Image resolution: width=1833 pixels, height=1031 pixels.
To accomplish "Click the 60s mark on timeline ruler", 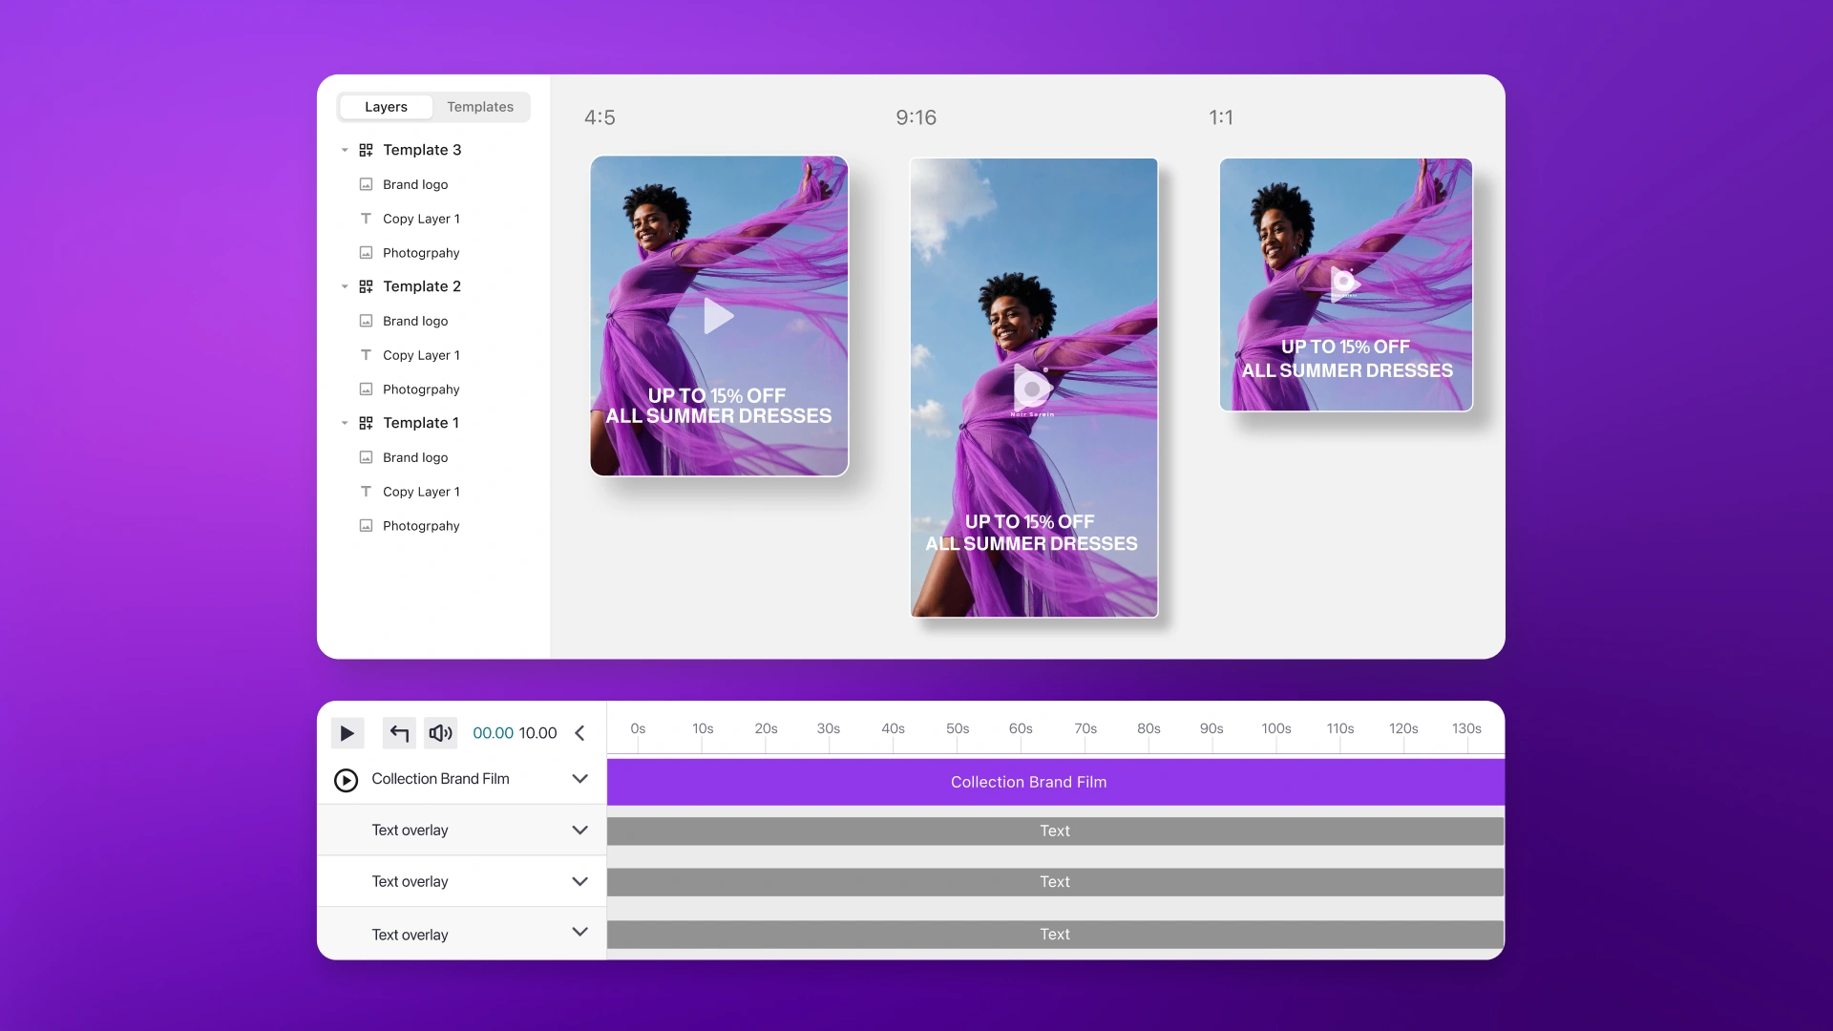I will [1021, 729].
